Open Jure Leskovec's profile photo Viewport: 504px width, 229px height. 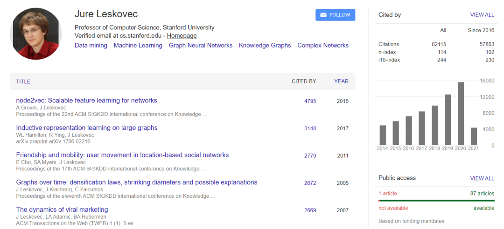[x=36, y=34]
